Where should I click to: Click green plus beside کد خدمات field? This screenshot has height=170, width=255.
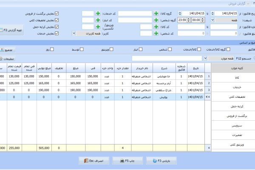coord(98,13)
